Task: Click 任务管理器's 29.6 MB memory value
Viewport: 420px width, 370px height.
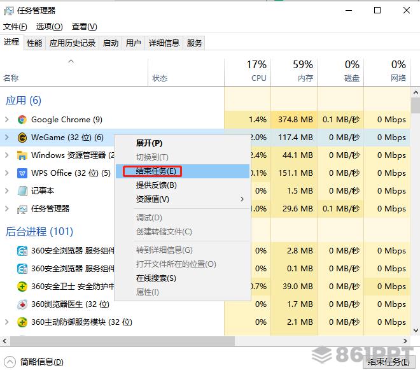Action: (x=298, y=209)
